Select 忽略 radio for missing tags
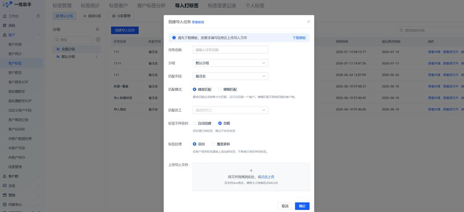 click(x=220, y=123)
